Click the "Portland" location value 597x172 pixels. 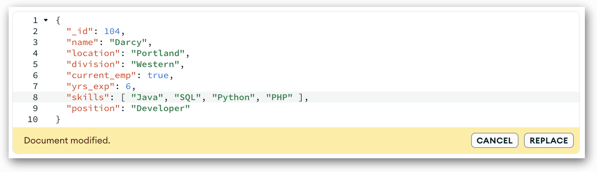pyautogui.click(x=158, y=53)
